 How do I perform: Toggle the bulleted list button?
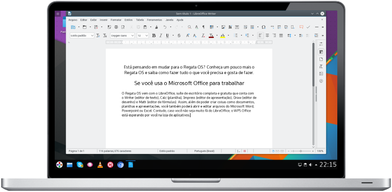tap(235, 36)
